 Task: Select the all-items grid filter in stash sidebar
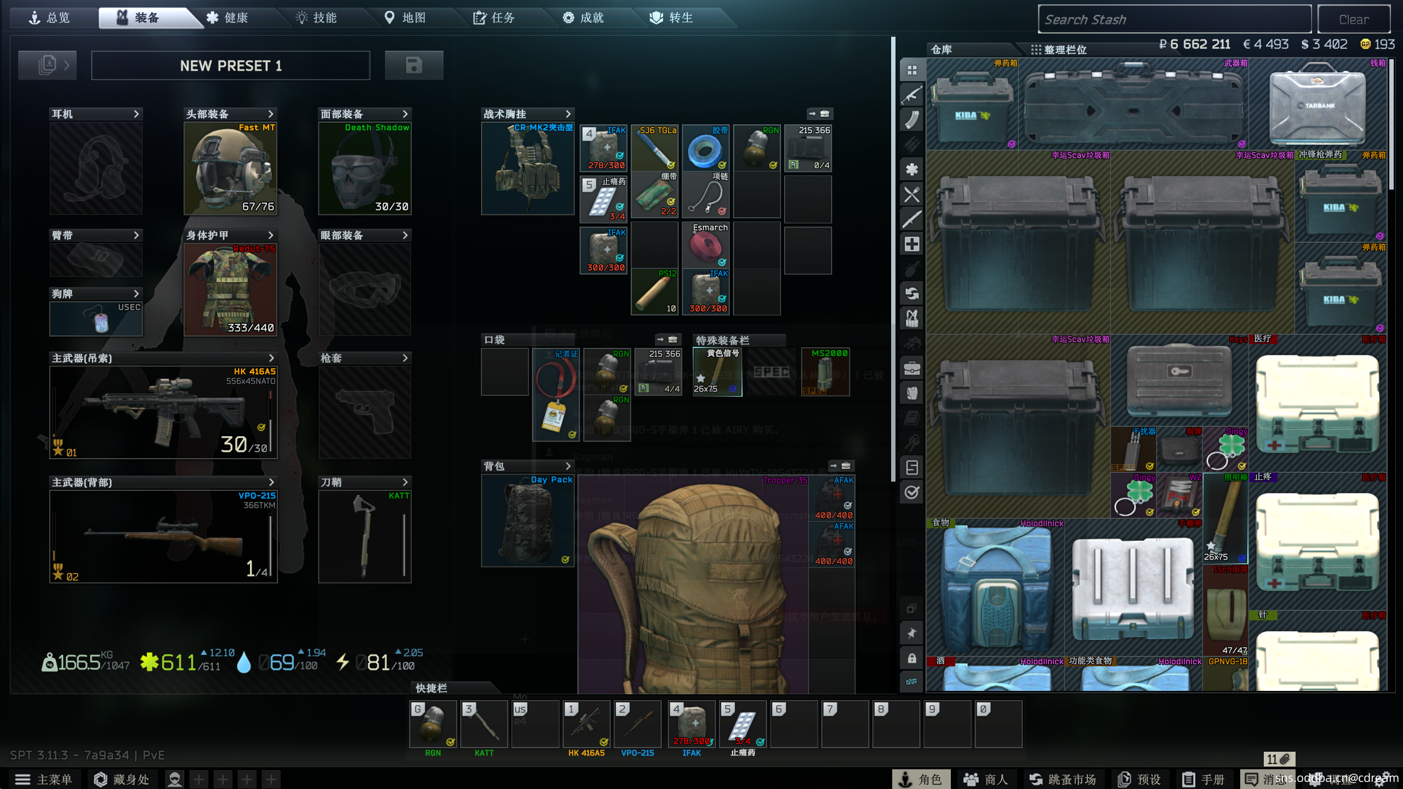click(912, 70)
